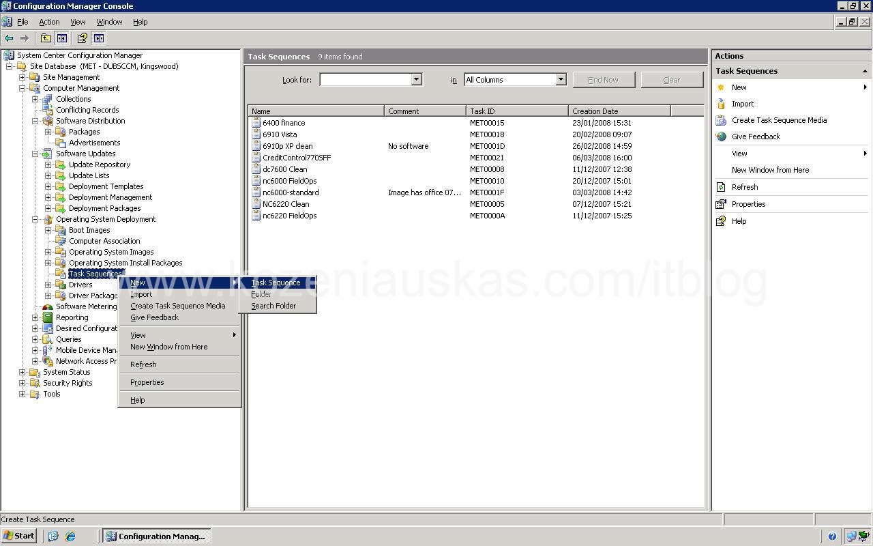Open the File menu
The image size is (873, 546).
point(23,22)
